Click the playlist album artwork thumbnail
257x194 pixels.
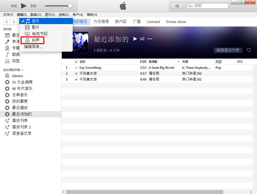tap(80, 43)
